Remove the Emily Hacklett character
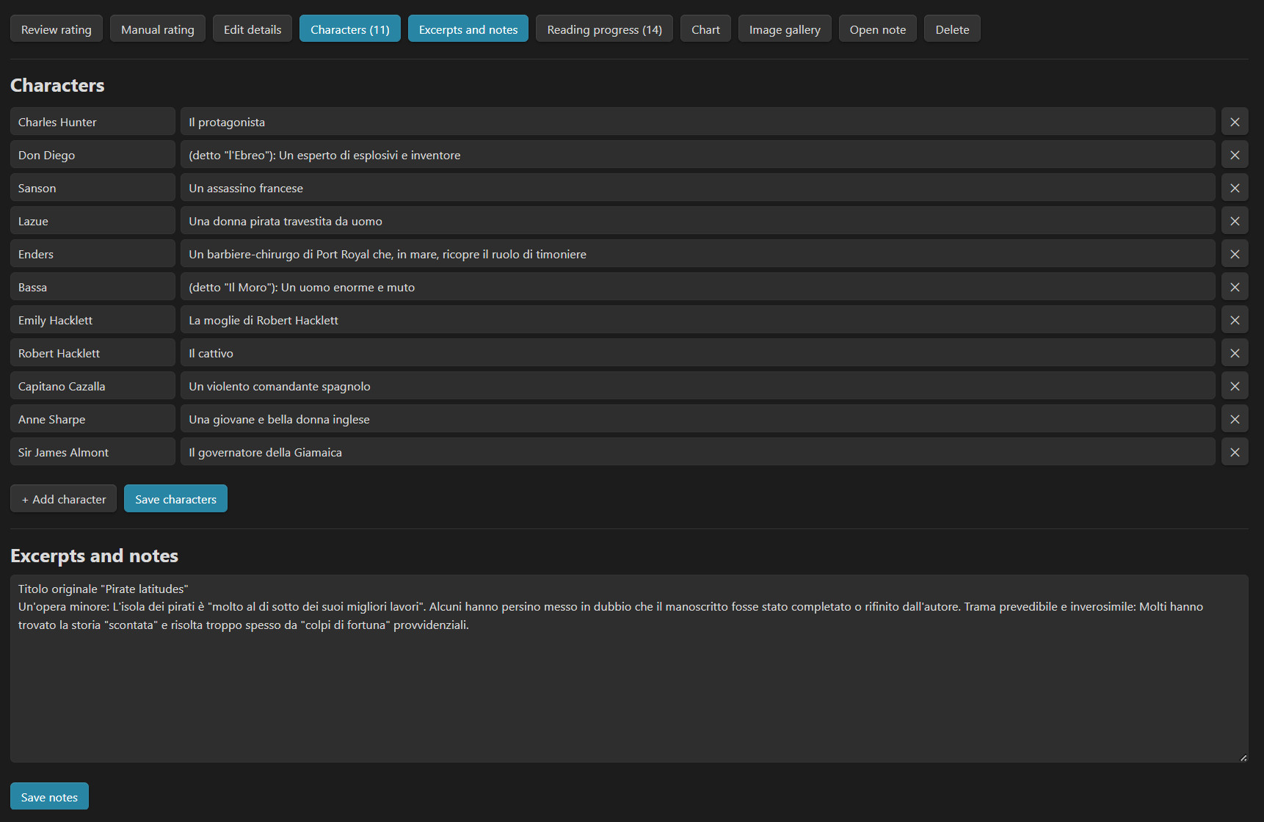Viewport: 1264px width, 822px height. [1235, 320]
